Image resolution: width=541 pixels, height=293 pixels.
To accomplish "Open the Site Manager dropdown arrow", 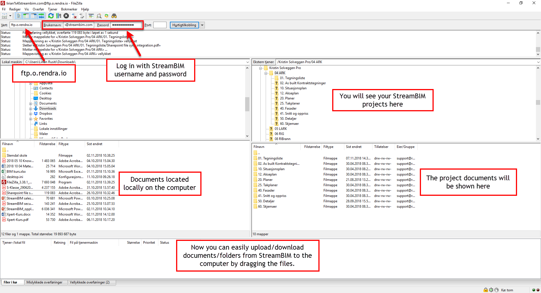I will 10,16.
